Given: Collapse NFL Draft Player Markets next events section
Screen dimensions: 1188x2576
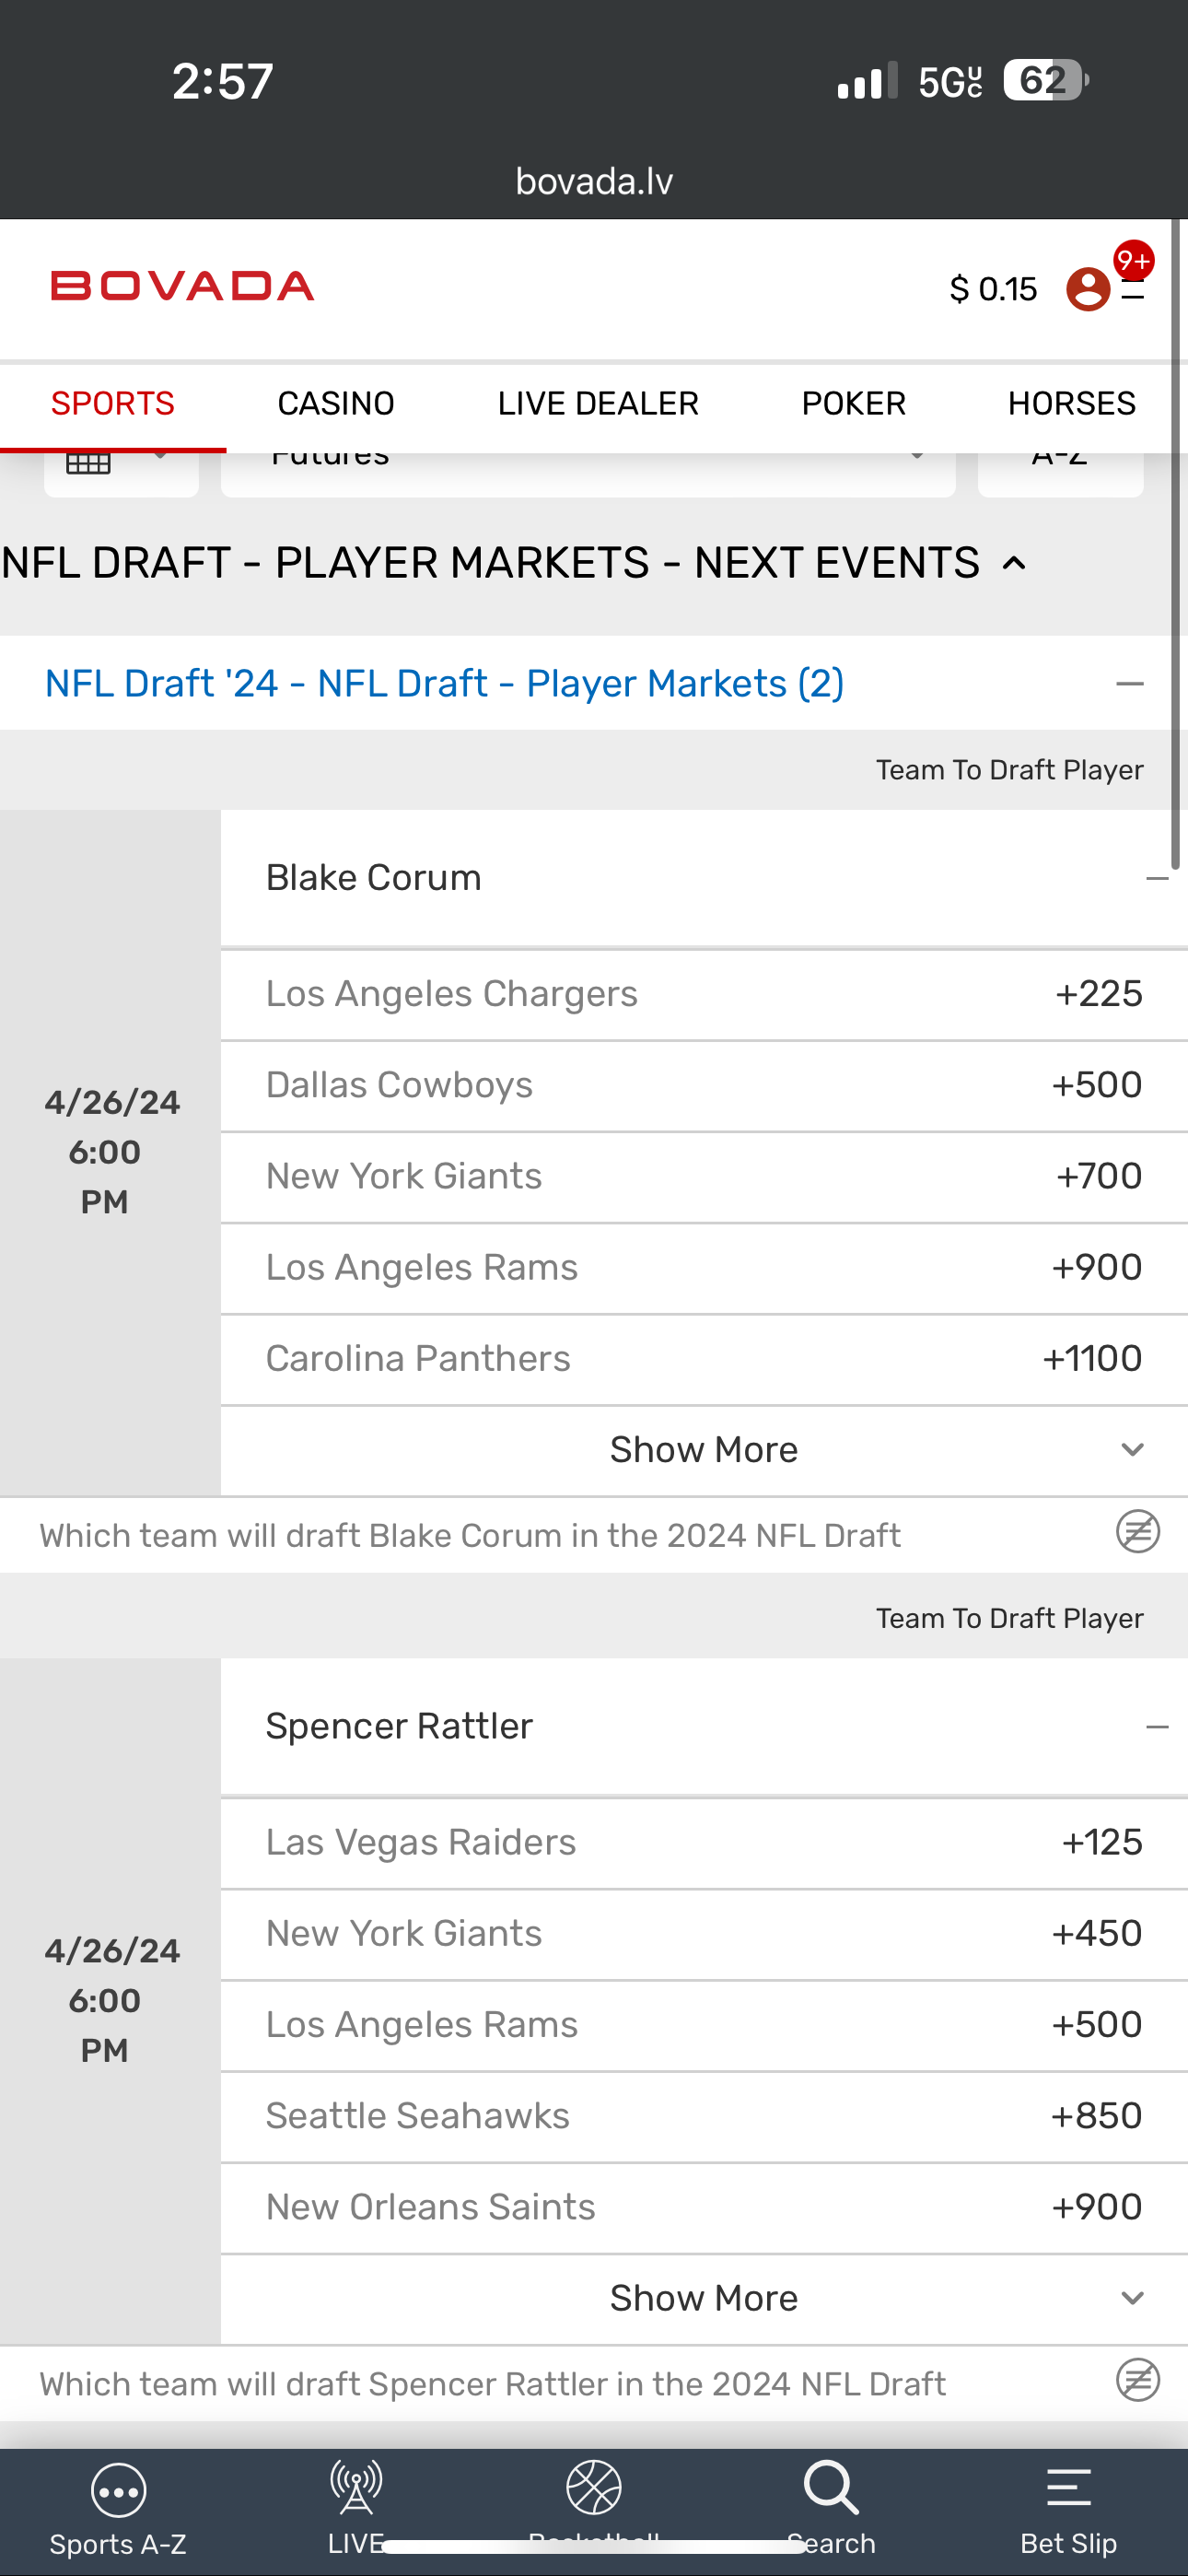Looking at the screenshot, I should click(x=1014, y=564).
